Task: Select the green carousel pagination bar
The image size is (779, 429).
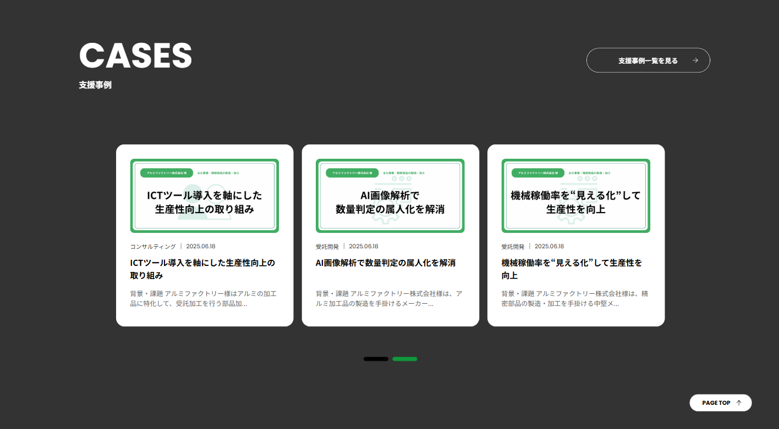Action: pyautogui.click(x=405, y=359)
